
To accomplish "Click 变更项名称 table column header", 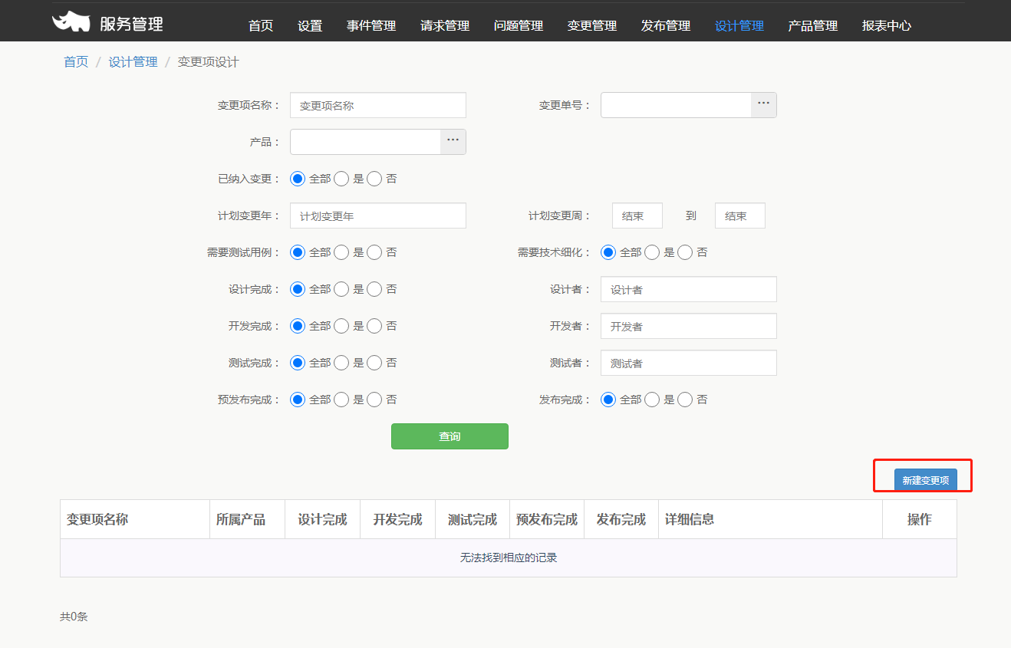I will 135,519.
